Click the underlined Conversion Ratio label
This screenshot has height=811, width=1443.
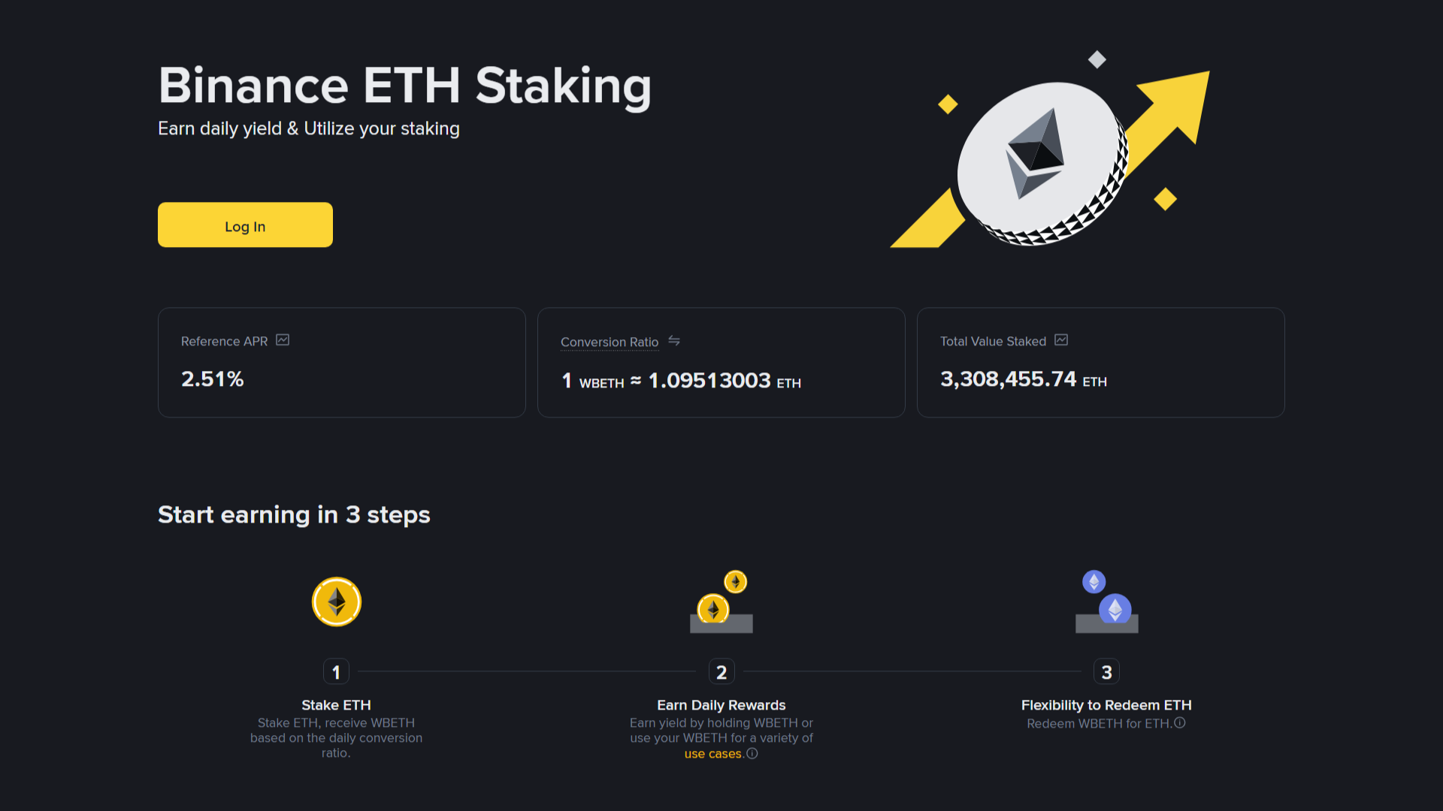(609, 342)
